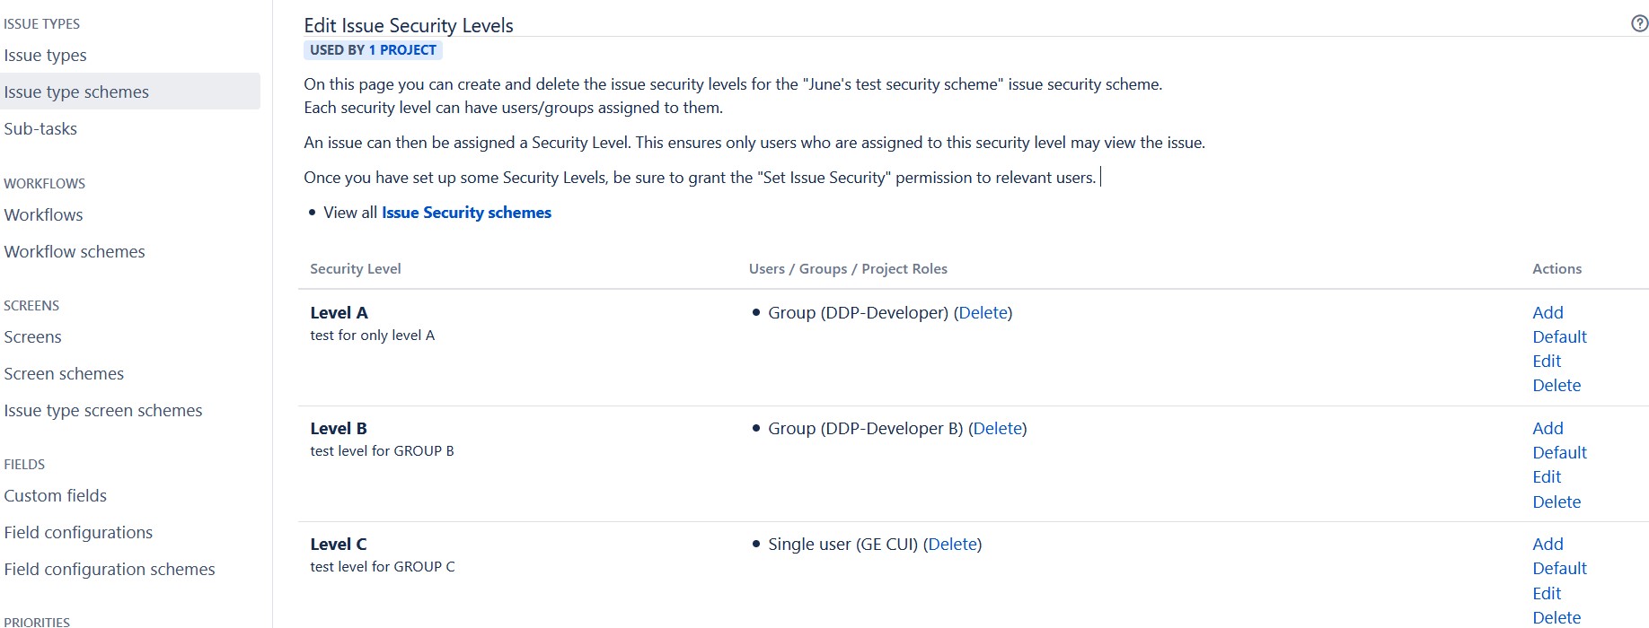
Task: Delete the Level A security level
Action: [1556, 385]
